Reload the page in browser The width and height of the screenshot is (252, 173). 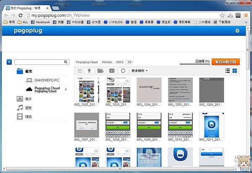tap(21, 16)
